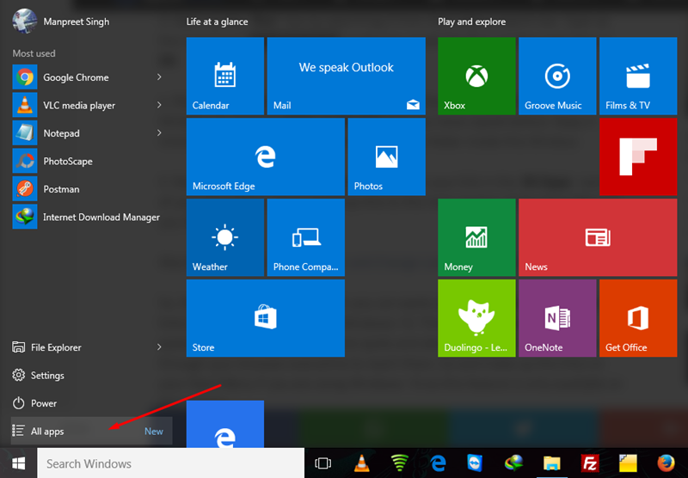This screenshot has width=688, height=478.
Task: Click 'Life at a glance' group header
Action: click(218, 21)
